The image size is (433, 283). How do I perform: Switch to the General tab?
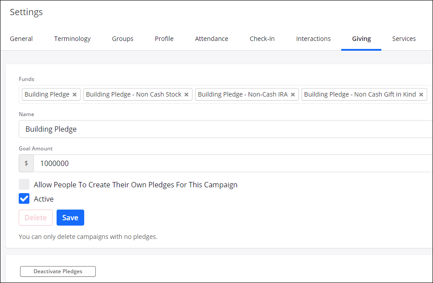coord(21,39)
